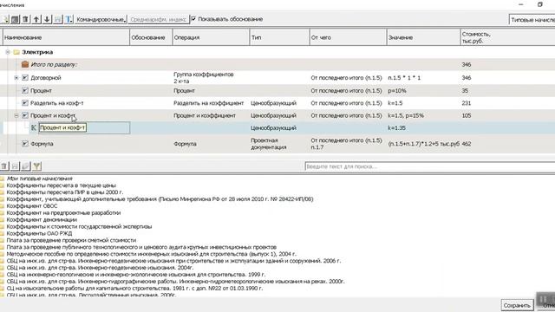The image size is (555, 312).
Task: Click value k=1.35 in edited row
Action: click(397, 127)
